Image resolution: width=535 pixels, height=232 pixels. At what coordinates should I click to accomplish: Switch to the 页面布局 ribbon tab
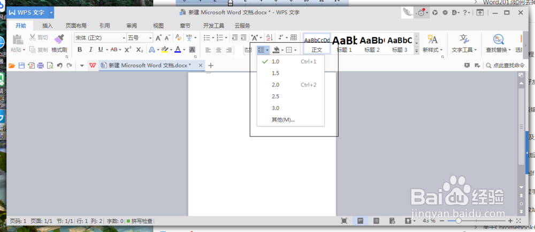[x=76, y=26]
